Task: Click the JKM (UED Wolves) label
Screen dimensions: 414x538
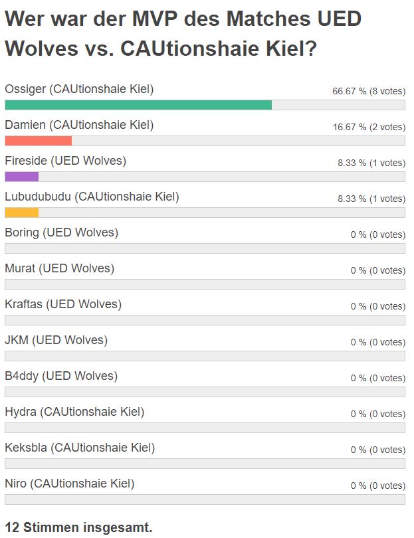Action: point(56,340)
